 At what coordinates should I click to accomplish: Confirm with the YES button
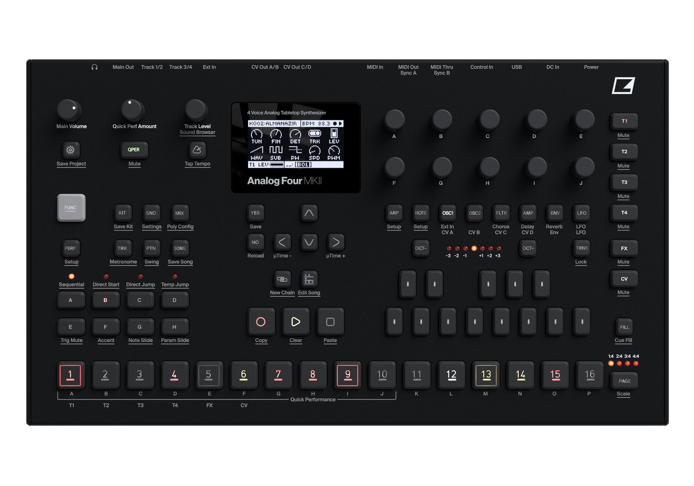click(255, 213)
